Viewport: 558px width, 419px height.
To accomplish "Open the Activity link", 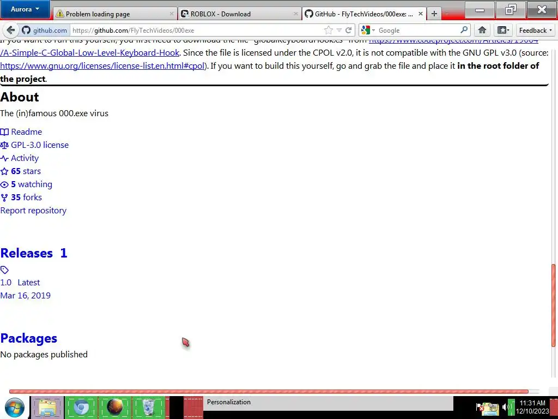I will click(25, 158).
